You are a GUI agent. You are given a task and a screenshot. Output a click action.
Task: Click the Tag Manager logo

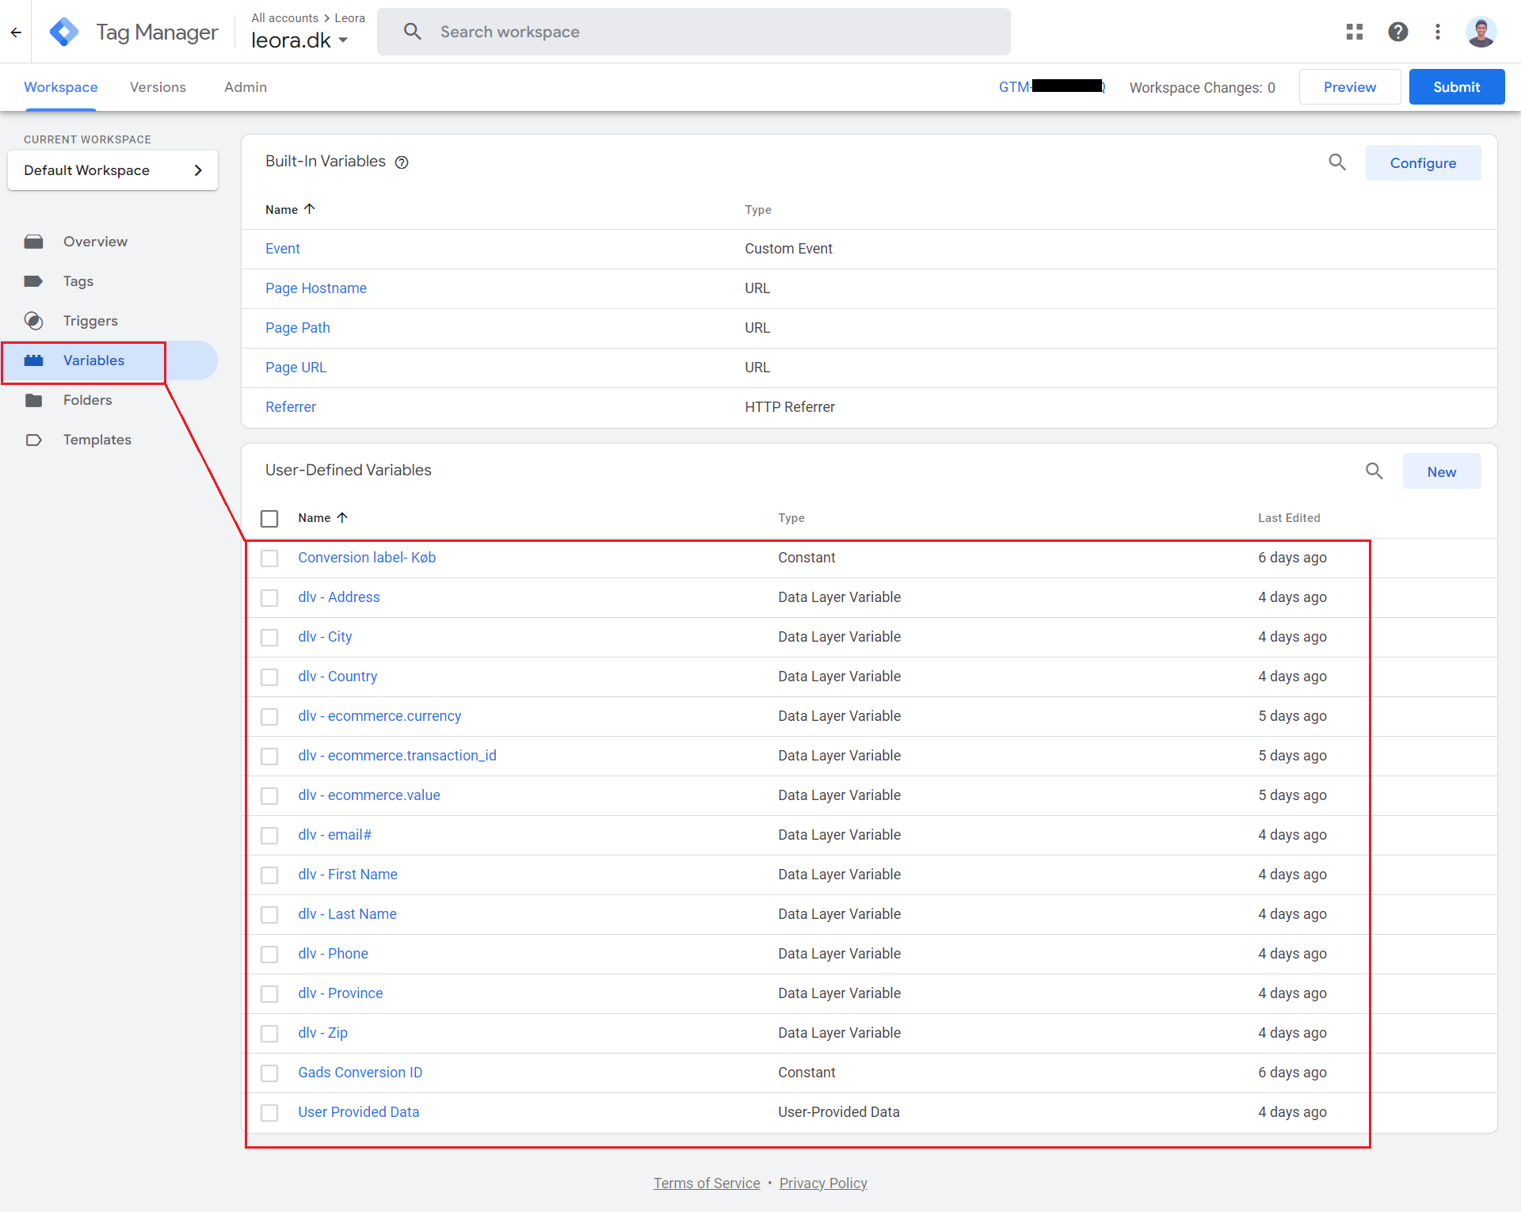(x=64, y=32)
